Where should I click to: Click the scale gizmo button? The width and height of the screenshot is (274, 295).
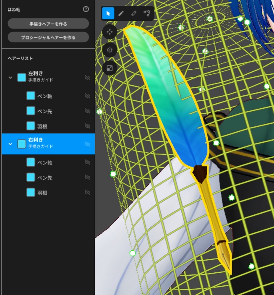110,68
